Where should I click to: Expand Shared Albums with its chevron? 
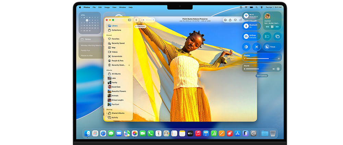[107, 113]
